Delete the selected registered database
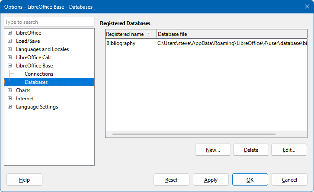314x192 pixels. tap(251, 150)
